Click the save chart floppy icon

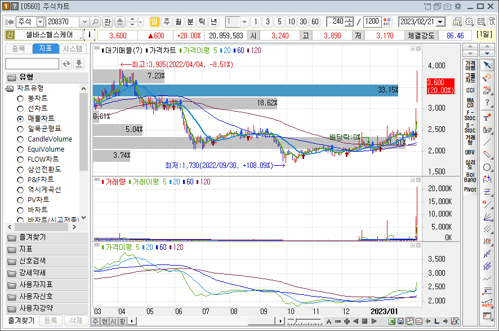(400, 321)
